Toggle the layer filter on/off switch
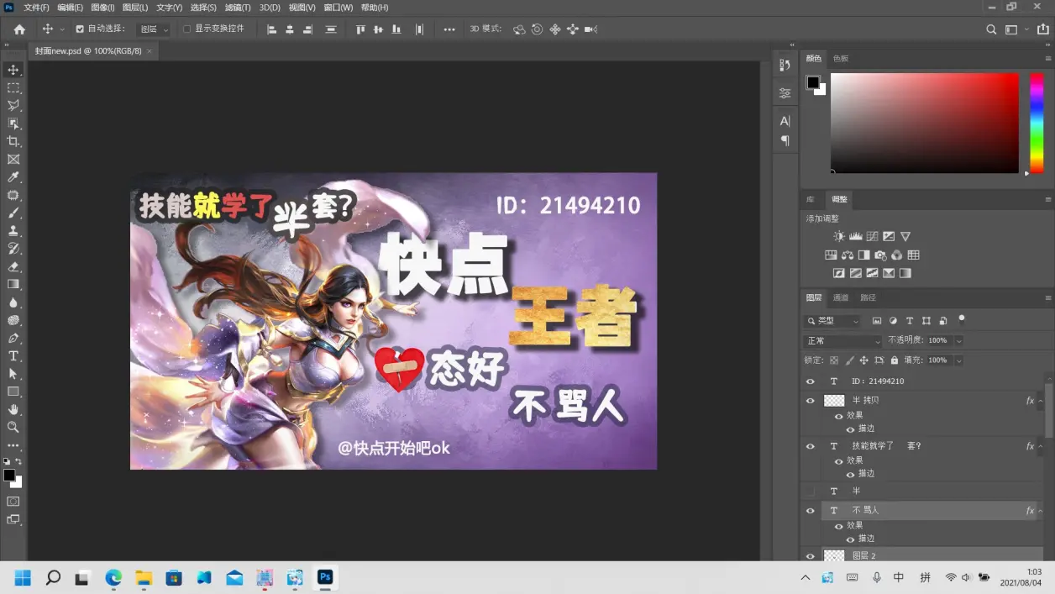 (x=962, y=319)
